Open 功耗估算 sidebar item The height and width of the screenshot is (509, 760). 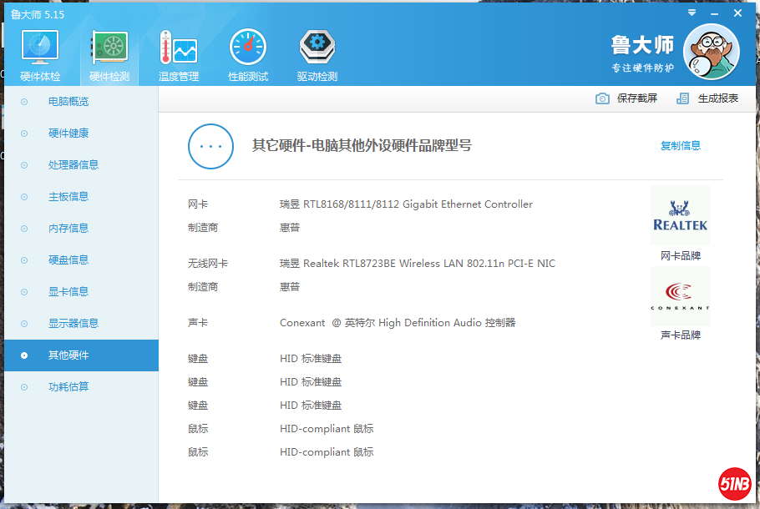68,387
